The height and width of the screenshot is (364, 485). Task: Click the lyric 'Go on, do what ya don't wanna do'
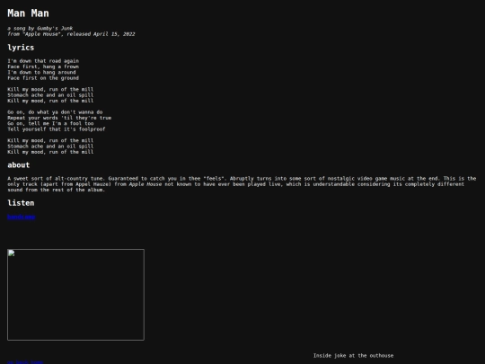coord(55,112)
